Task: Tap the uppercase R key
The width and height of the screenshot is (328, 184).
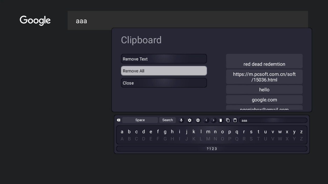Action: (244, 139)
